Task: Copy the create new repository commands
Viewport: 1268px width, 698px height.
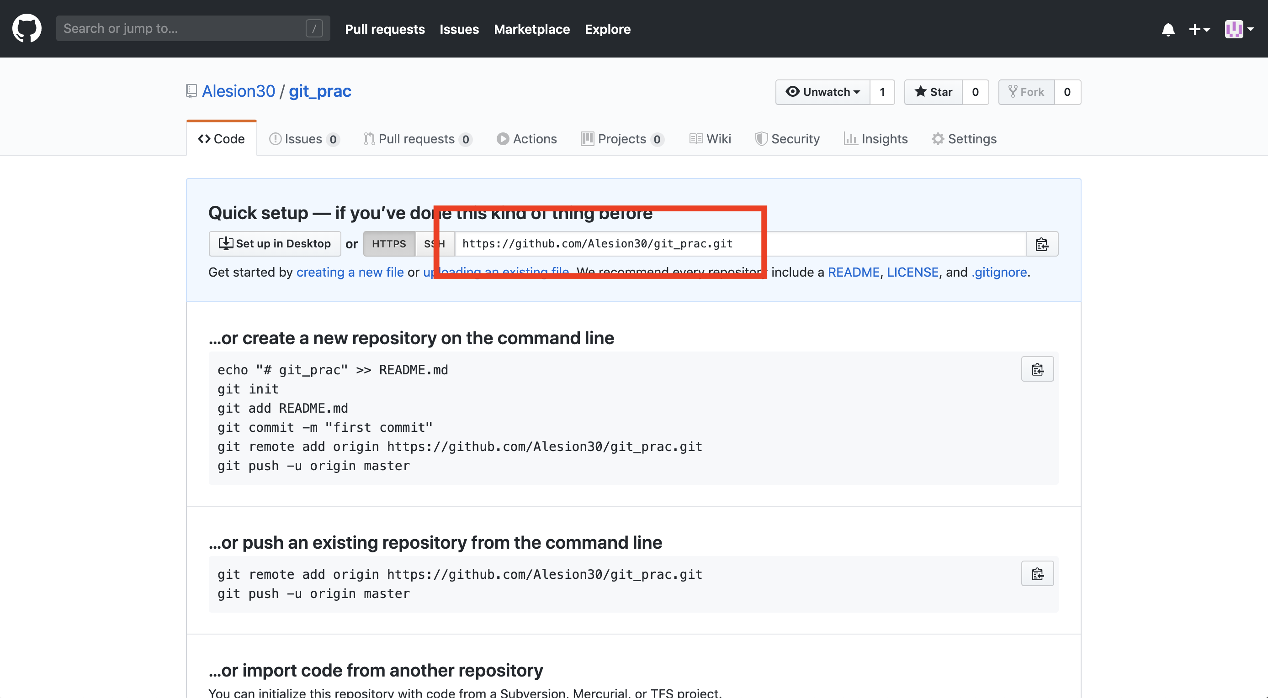Action: pos(1038,369)
